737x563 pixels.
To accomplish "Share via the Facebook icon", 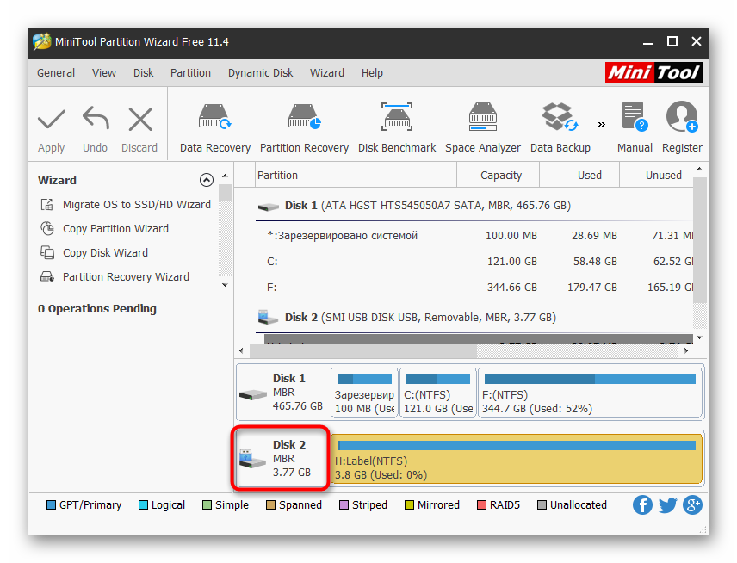I will tap(642, 505).
